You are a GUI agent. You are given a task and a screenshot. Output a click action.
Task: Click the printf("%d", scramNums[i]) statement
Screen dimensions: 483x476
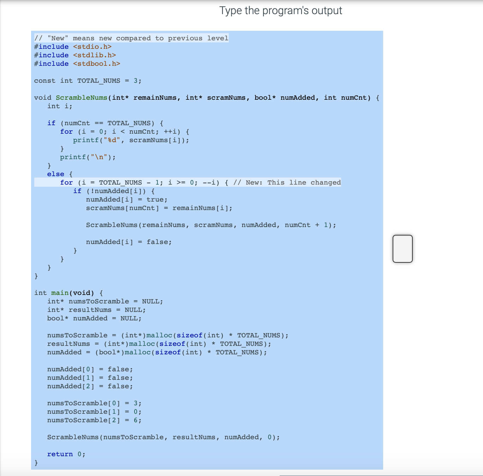pos(131,140)
